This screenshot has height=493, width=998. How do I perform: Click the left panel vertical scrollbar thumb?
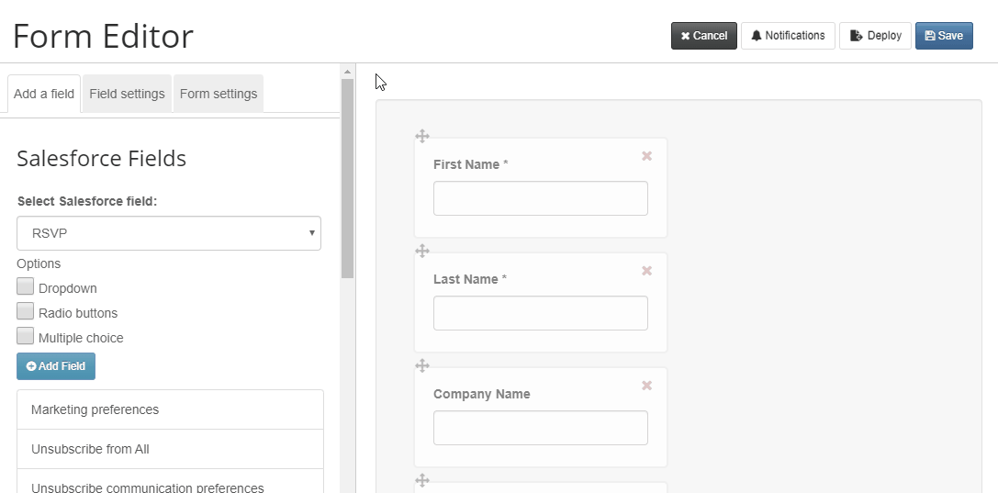pyautogui.click(x=348, y=178)
